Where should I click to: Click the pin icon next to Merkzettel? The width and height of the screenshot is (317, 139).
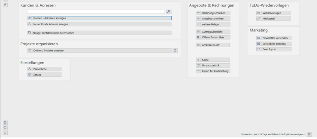pos(259,19)
